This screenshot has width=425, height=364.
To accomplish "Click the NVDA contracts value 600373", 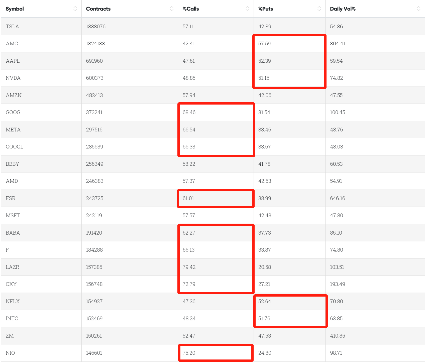I will [95, 78].
